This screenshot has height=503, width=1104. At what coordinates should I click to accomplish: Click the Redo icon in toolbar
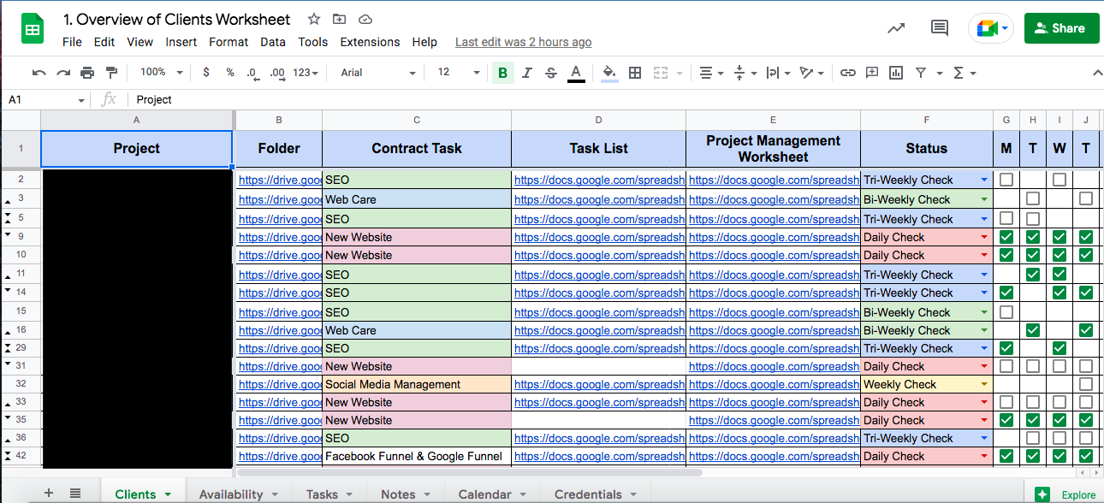(62, 73)
